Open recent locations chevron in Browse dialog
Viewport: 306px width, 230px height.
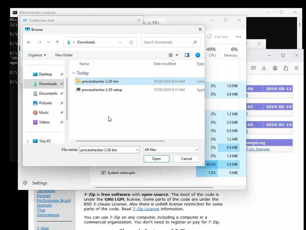pyautogui.click(x=48, y=42)
